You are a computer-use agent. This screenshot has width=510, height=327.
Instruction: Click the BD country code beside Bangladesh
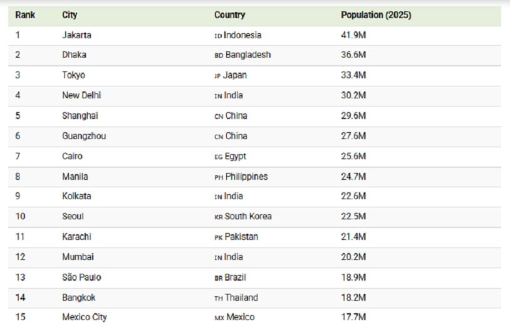pos(219,56)
